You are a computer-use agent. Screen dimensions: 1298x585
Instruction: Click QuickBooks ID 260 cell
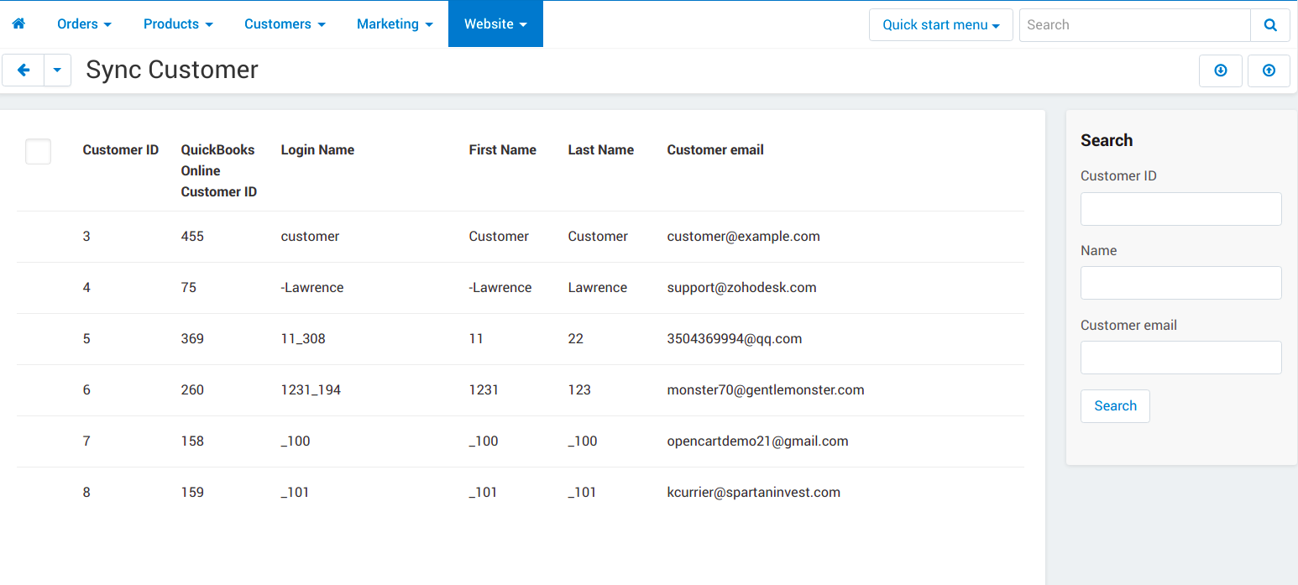[192, 390]
